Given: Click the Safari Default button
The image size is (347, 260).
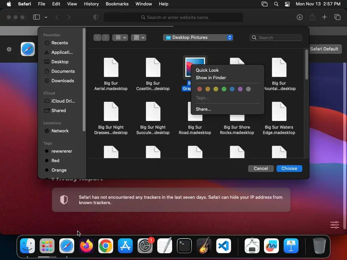Looking at the screenshot, I should 324,49.
